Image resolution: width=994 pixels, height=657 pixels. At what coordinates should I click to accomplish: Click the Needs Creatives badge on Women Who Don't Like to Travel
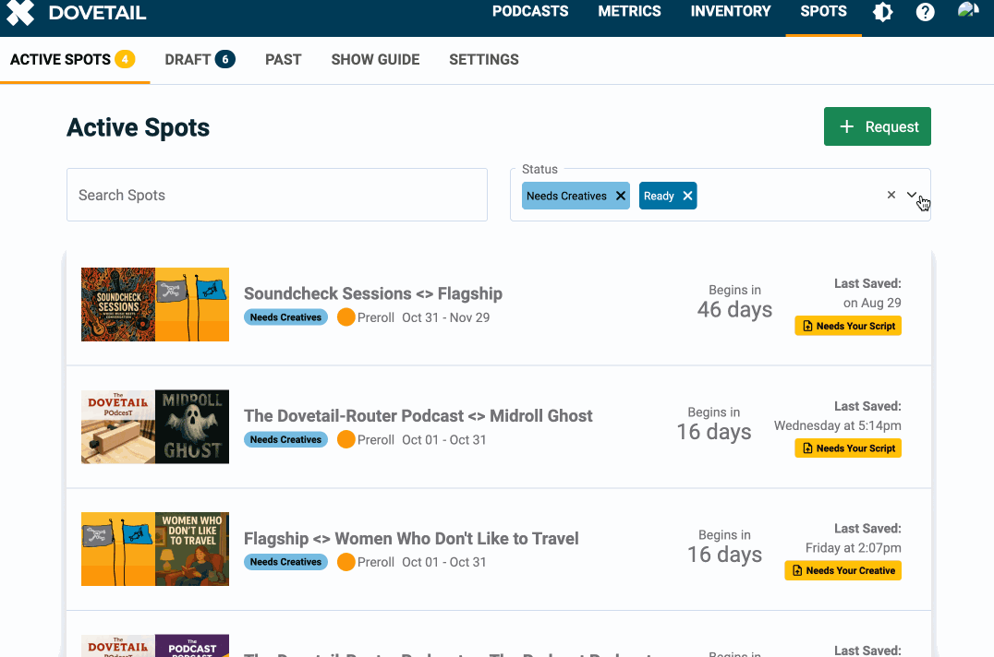285,562
